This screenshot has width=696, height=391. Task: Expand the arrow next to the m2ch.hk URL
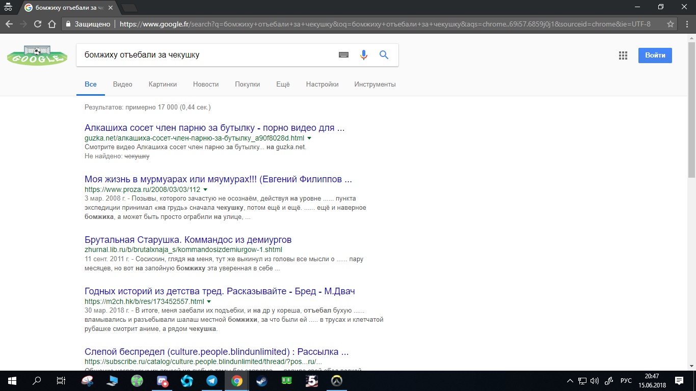pyautogui.click(x=209, y=302)
